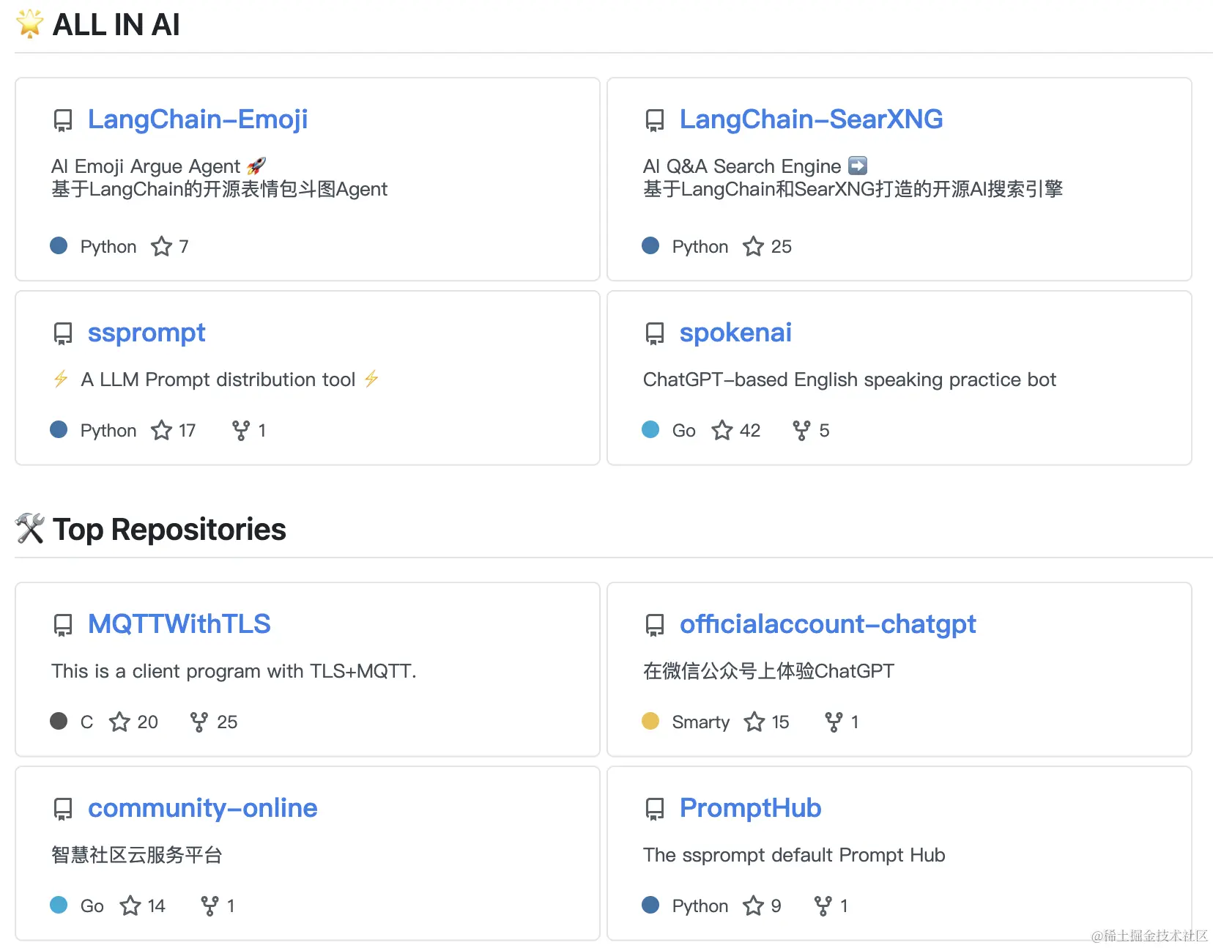Click the repo icon beside community-online
The image size is (1213, 948).
point(63,809)
